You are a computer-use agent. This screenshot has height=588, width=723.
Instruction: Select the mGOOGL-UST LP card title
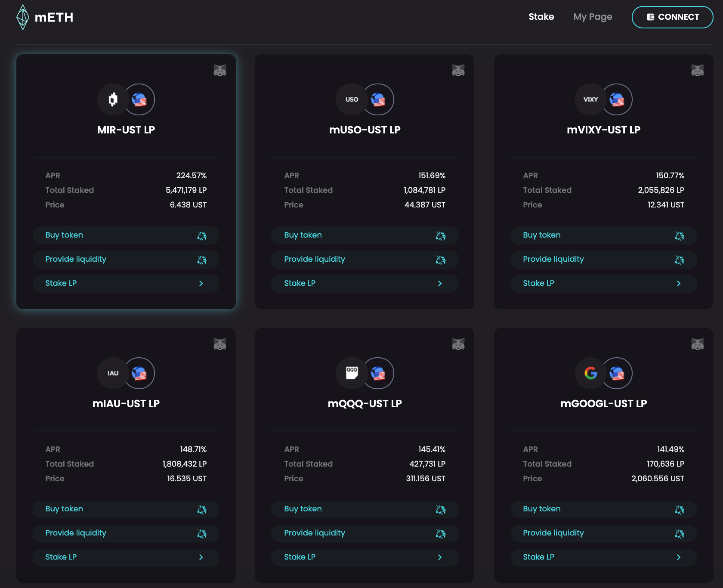604,404
